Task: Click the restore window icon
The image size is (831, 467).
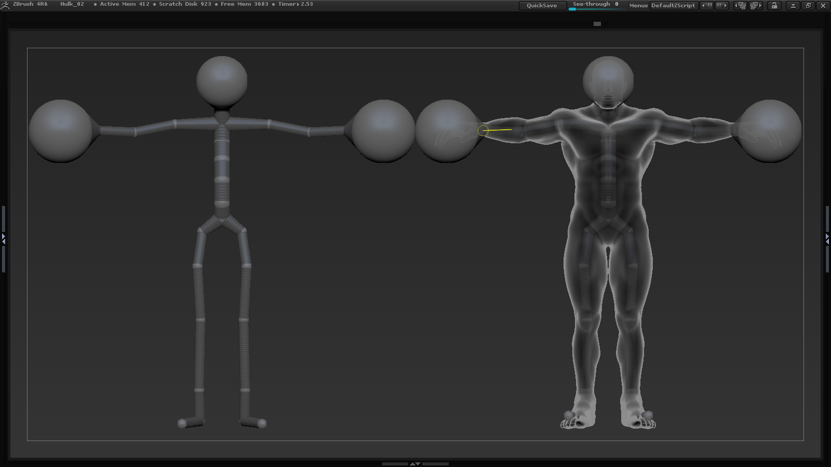Action: [x=808, y=5]
